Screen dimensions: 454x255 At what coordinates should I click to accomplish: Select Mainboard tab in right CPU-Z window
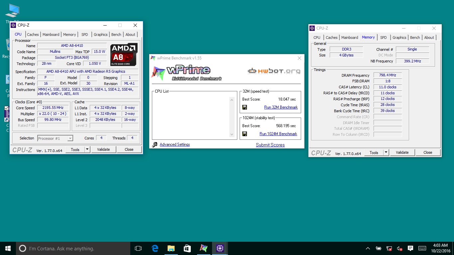tap(350, 38)
